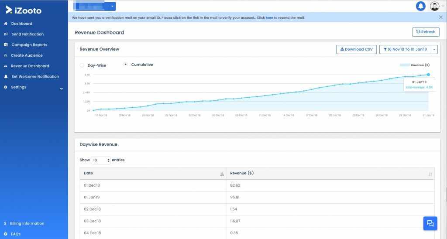Expand the Settings sidebar menu
This screenshot has height=239, width=447.
(x=61, y=88)
